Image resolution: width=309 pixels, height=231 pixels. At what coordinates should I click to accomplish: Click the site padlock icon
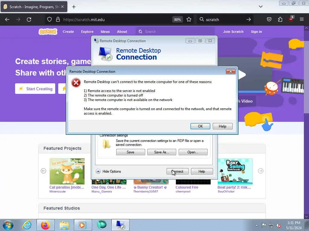coord(58,20)
